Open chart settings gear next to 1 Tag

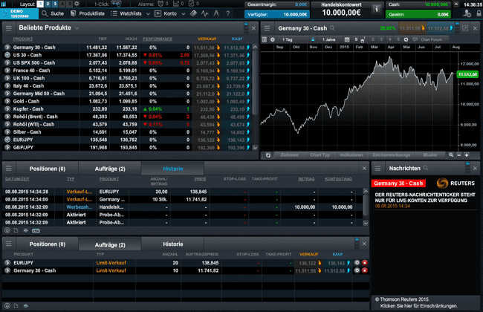pos(273,39)
